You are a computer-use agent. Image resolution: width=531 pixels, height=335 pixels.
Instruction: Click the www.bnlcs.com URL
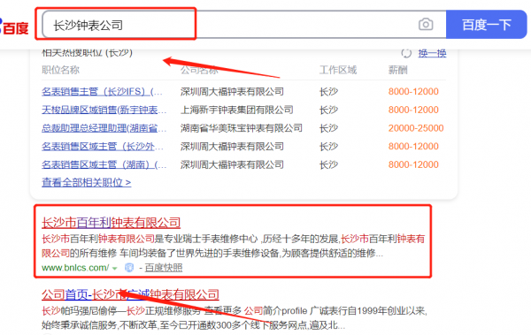tap(75, 268)
